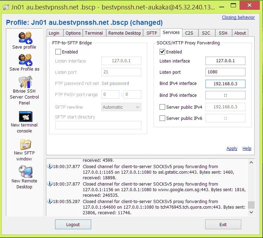Check the Server public IPv4 box
Image resolution: width=263 pixels, height=238 pixels.
(162, 107)
